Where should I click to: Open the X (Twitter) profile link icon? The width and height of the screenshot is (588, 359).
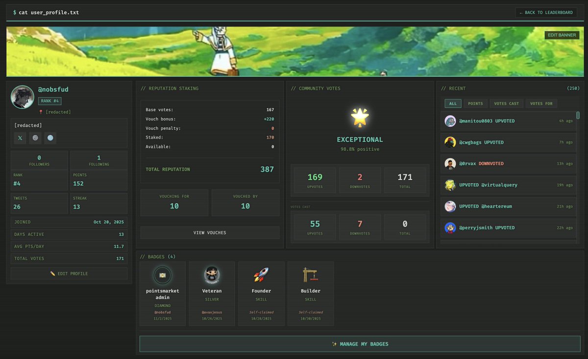point(20,138)
